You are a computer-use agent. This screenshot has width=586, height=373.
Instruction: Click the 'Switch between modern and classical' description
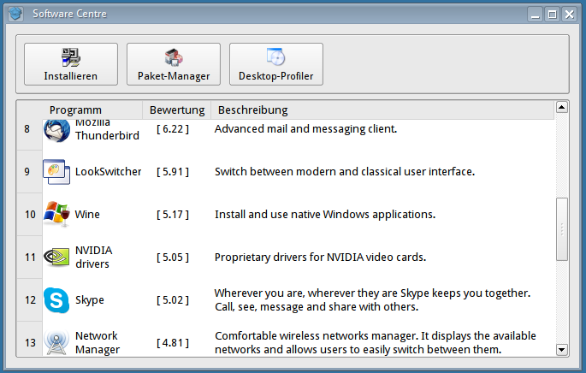[x=345, y=172]
